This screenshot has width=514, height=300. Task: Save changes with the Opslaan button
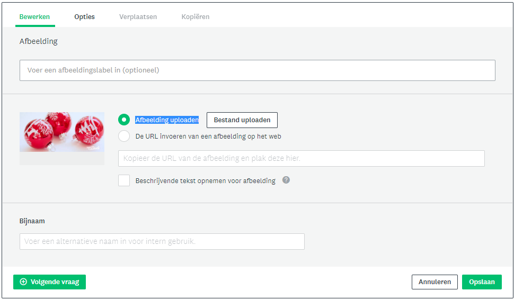pyautogui.click(x=482, y=282)
